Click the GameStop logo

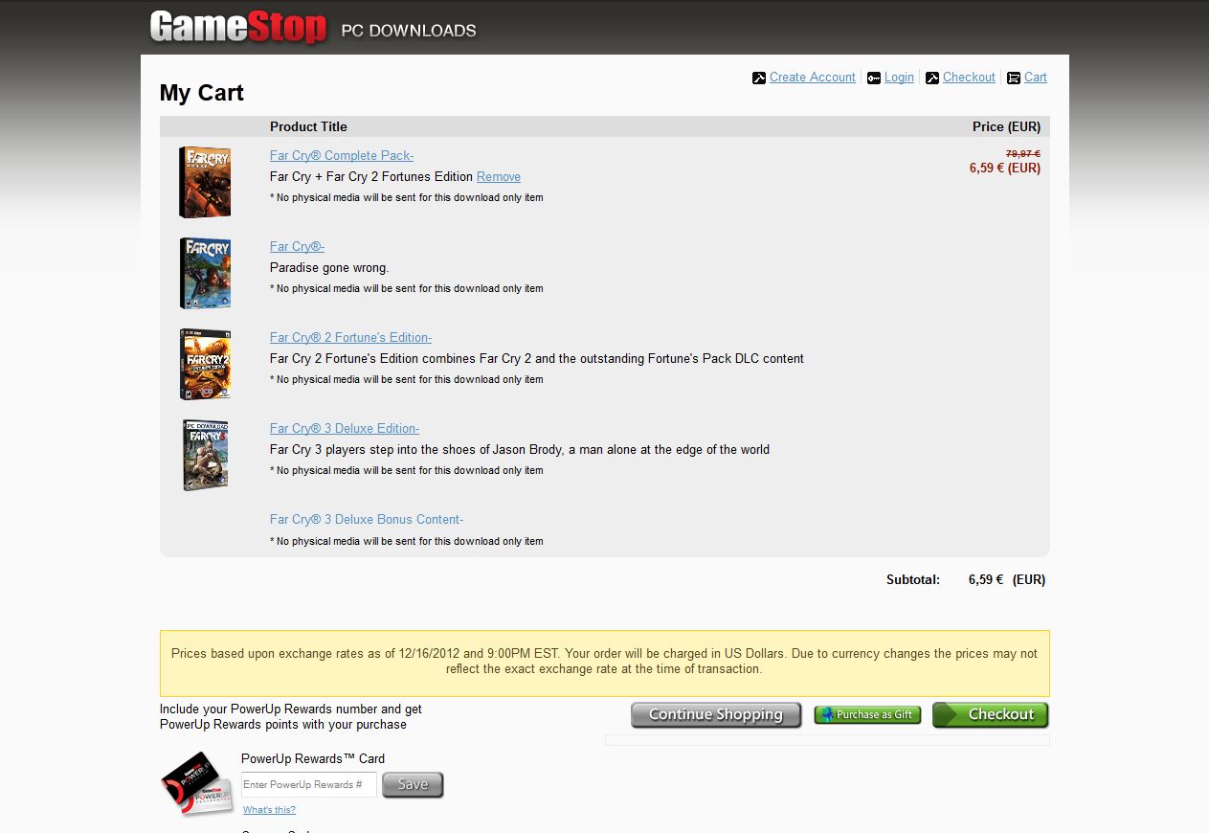coord(238,26)
